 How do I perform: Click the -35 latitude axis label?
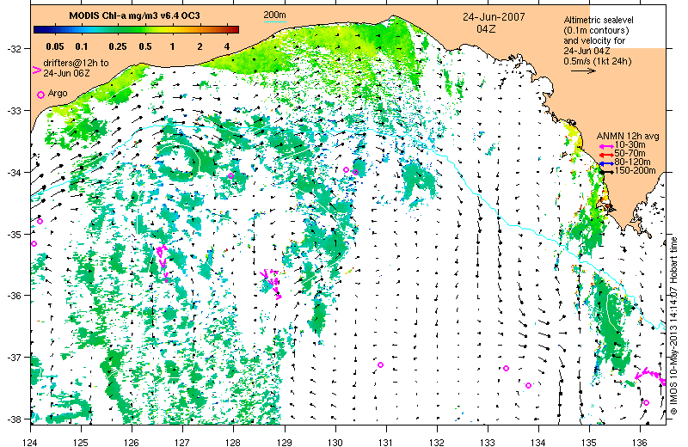[13, 235]
